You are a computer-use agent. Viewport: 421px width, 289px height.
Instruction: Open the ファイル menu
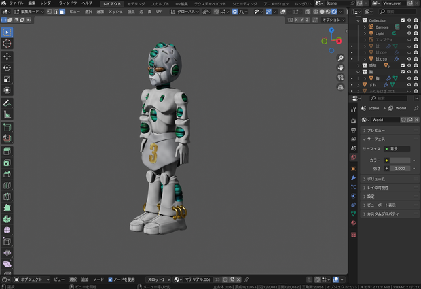16,3
